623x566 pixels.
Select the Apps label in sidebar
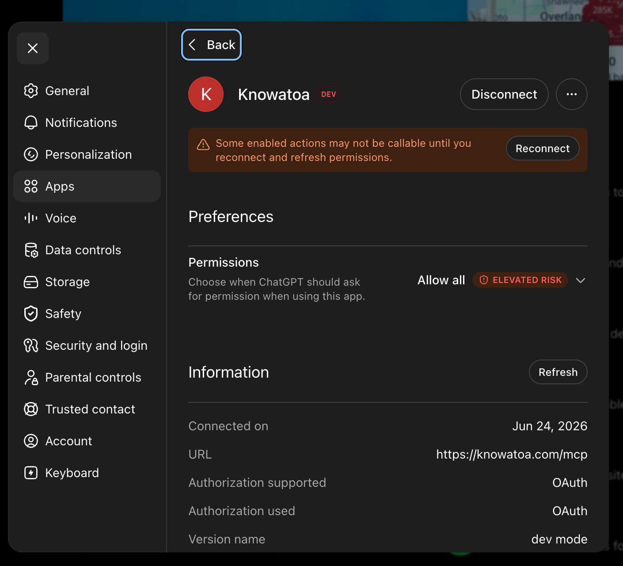tap(60, 187)
